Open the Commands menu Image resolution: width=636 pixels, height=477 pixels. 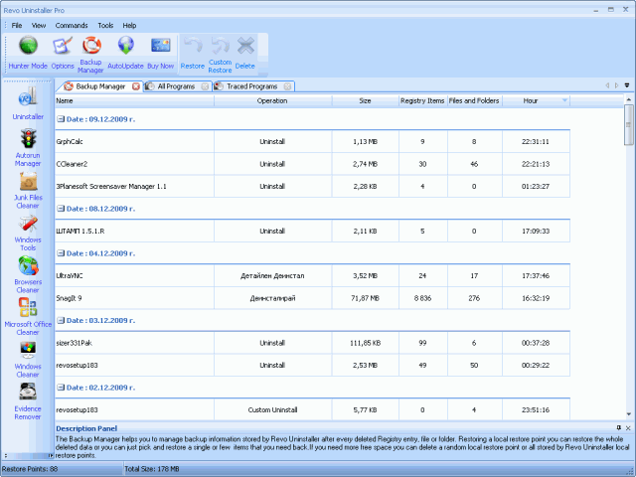click(72, 25)
